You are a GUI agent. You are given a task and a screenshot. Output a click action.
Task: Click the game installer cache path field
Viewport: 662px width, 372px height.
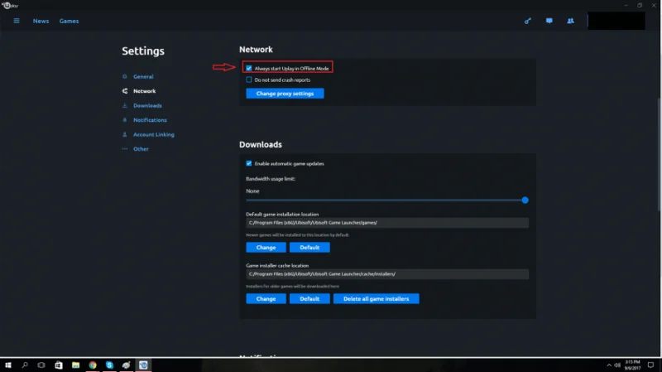click(387, 274)
